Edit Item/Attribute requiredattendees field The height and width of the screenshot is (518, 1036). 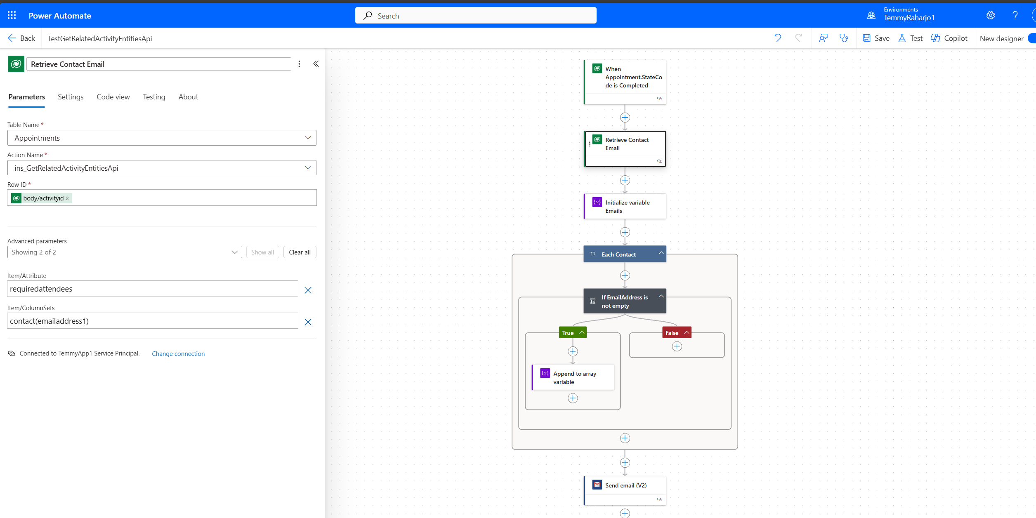[153, 289]
